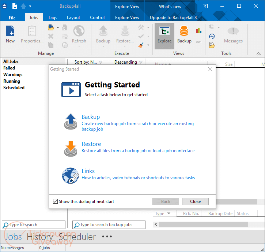Click the ribbon Backup icon in the Execute group
Viewport: 265px width, 252px height.
(103, 31)
